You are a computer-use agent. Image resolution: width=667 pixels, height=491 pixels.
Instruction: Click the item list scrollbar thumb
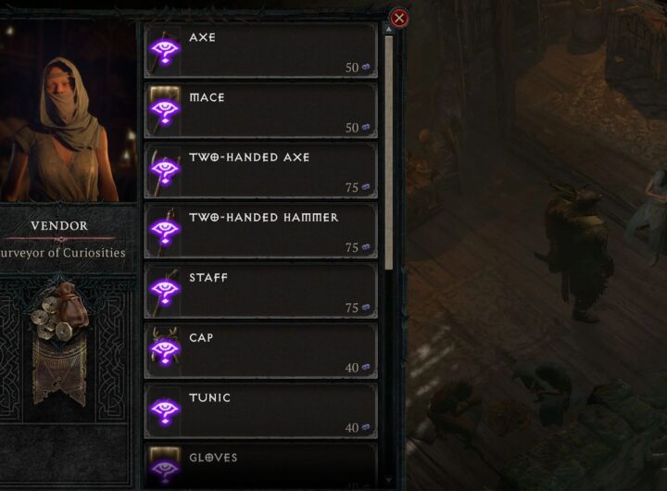(388, 152)
